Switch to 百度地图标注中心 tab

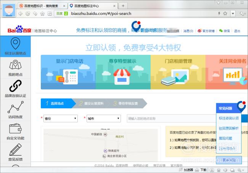pyautogui.click(x=93, y=6)
